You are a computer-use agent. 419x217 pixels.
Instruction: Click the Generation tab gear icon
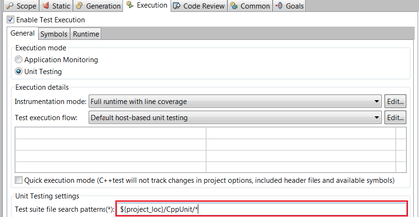pyautogui.click(x=79, y=6)
